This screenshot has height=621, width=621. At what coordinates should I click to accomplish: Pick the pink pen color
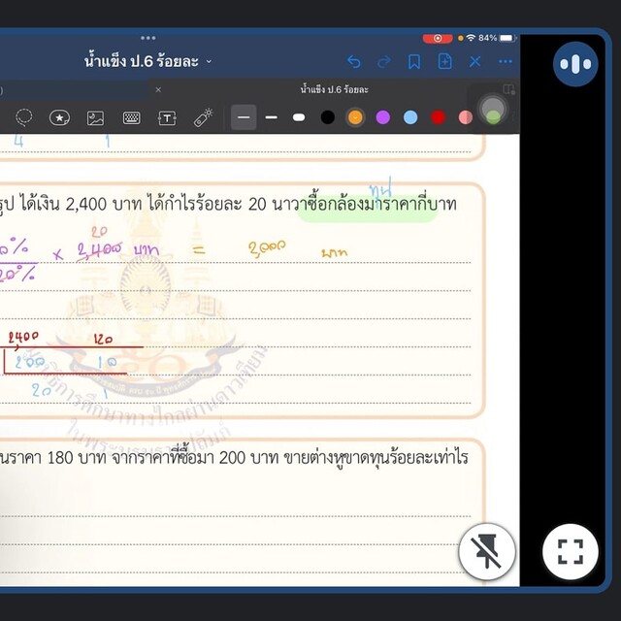click(466, 117)
